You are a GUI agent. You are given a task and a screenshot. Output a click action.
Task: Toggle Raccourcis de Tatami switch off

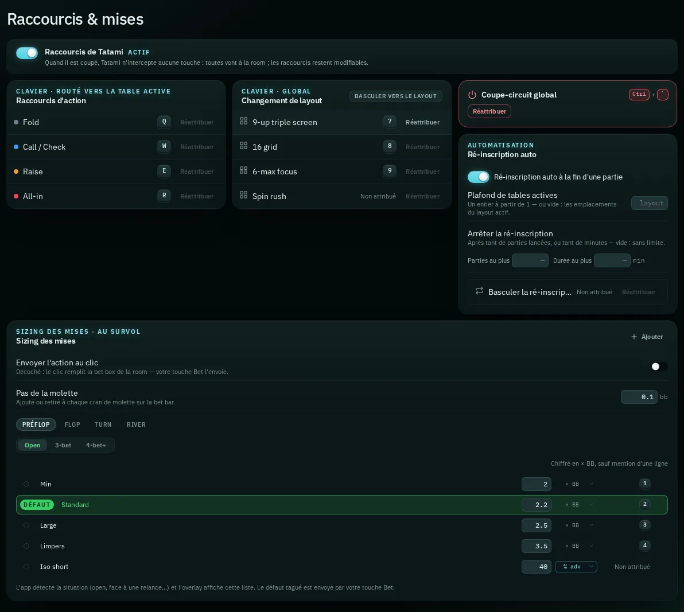pos(27,53)
